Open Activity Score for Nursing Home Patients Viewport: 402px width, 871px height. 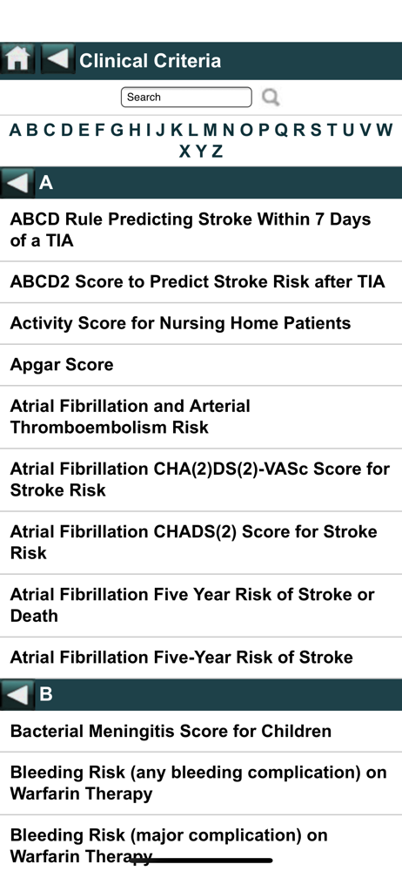(x=201, y=323)
